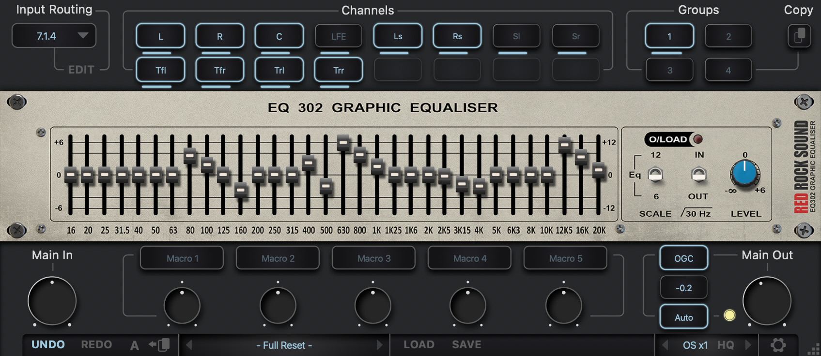Open the 7.1.4 input routing dropdown
This screenshot has height=356, width=821.
(54, 36)
